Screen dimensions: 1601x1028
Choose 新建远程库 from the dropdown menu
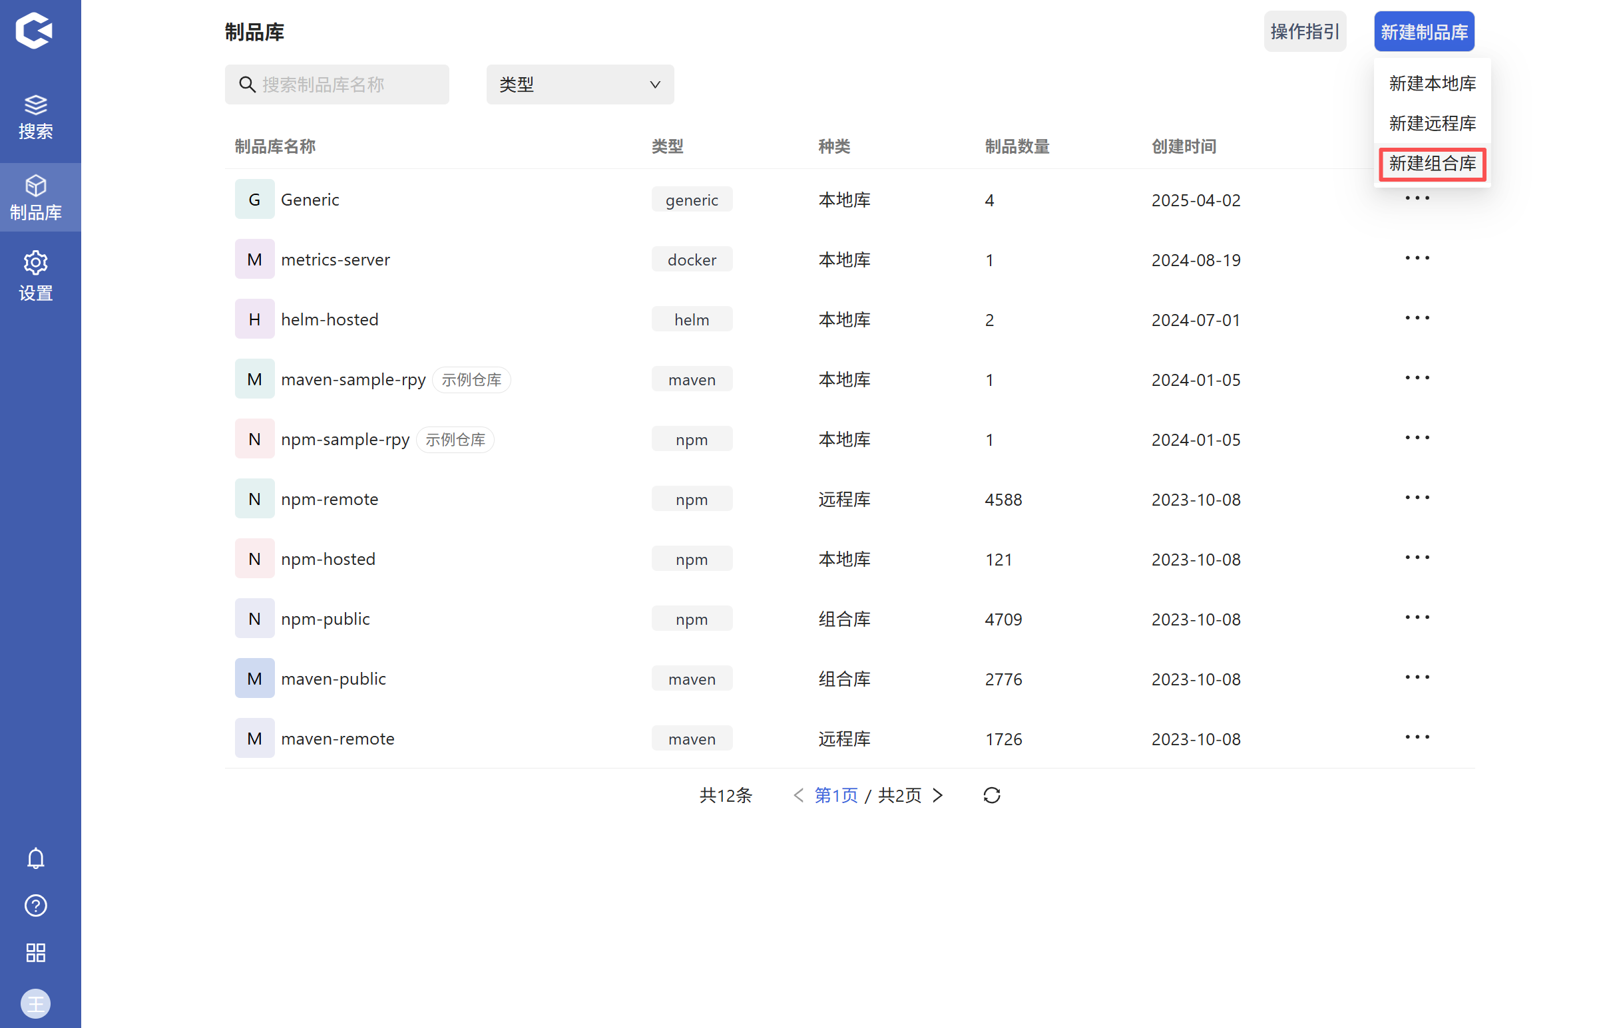tap(1431, 124)
